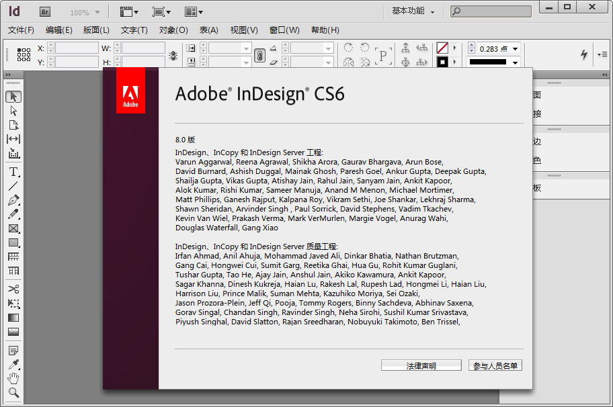Select the vertical grid tool
Screen dimensions: 613x407
point(13,271)
